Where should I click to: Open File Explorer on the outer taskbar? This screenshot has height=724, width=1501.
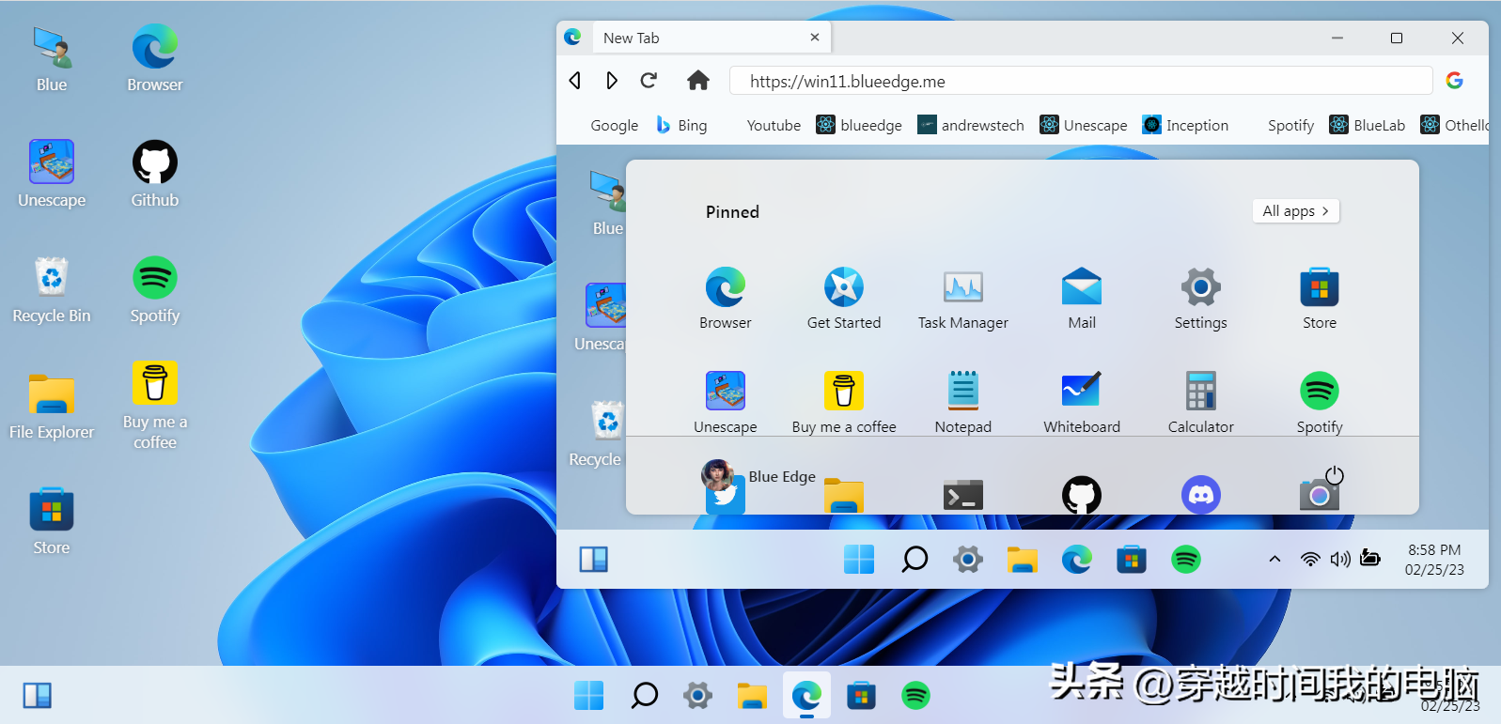(752, 696)
